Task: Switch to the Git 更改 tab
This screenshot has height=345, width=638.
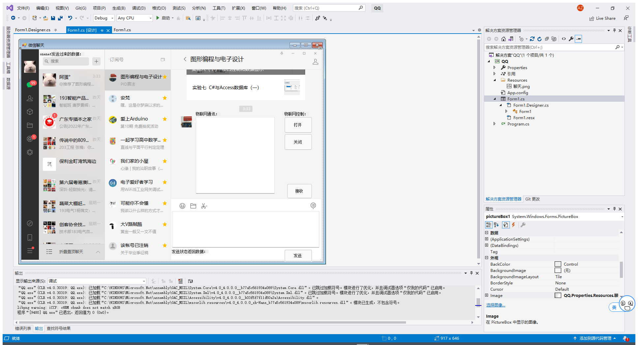Action: pos(532,199)
